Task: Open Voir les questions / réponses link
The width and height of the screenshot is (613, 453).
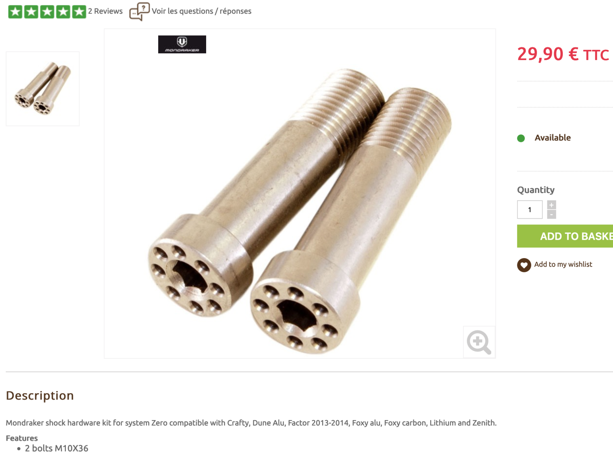Action: pos(202,11)
